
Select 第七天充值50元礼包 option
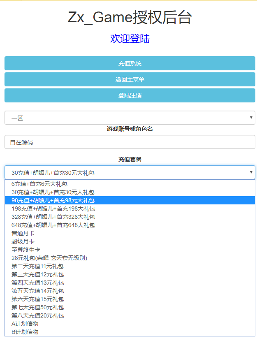[x=38, y=308]
